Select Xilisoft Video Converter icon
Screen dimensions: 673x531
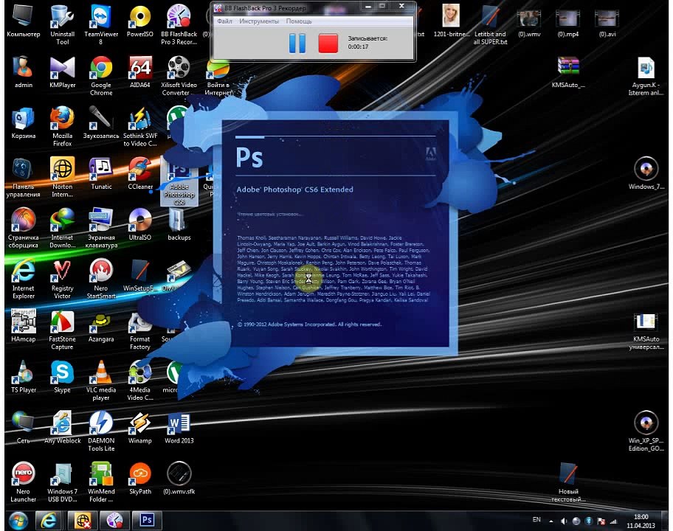[x=179, y=75]
